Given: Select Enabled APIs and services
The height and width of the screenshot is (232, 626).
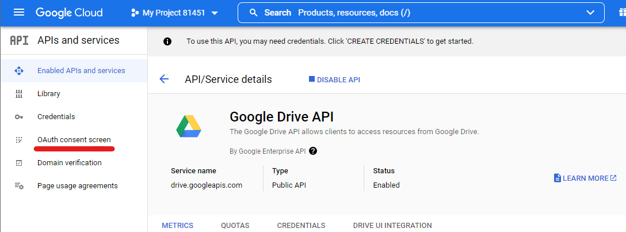Looking at the screenshot, I should [74, 71].
